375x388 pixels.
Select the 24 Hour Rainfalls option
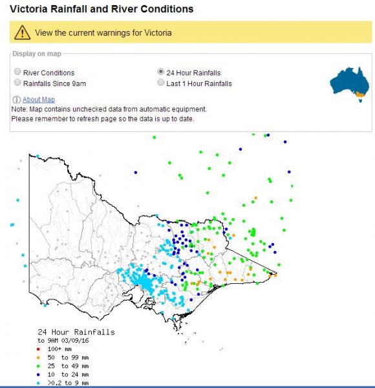pyautogui.click(x=161, y=72)
